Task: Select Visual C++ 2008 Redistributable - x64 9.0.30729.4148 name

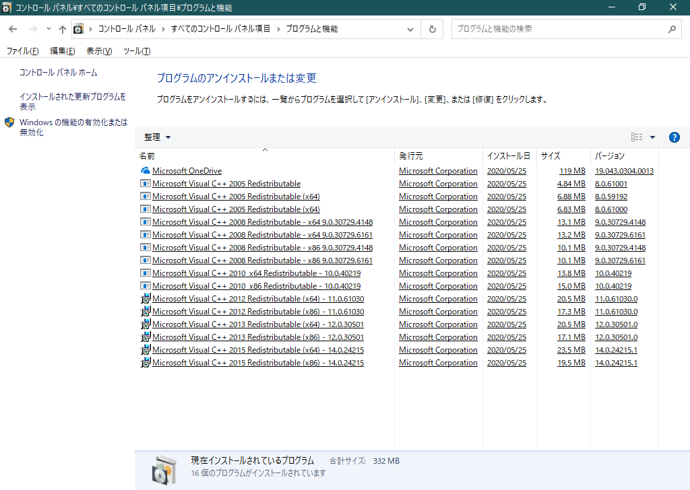Action: [262, 222]
